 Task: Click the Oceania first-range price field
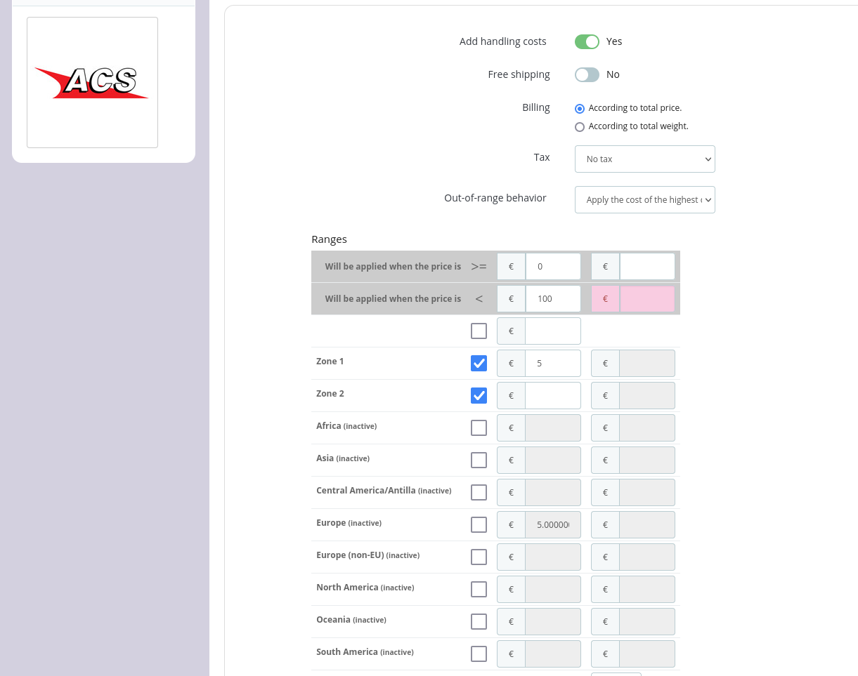coord(553,622)
